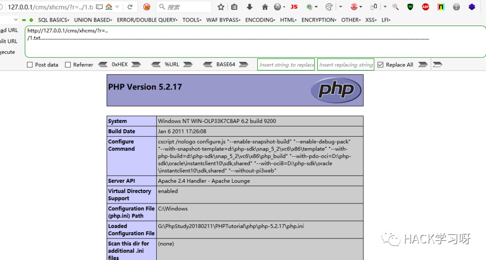This screenshot has height=260, width=486.
Task: Click the grey gear extension icon
Action: (x=456, y=7)
